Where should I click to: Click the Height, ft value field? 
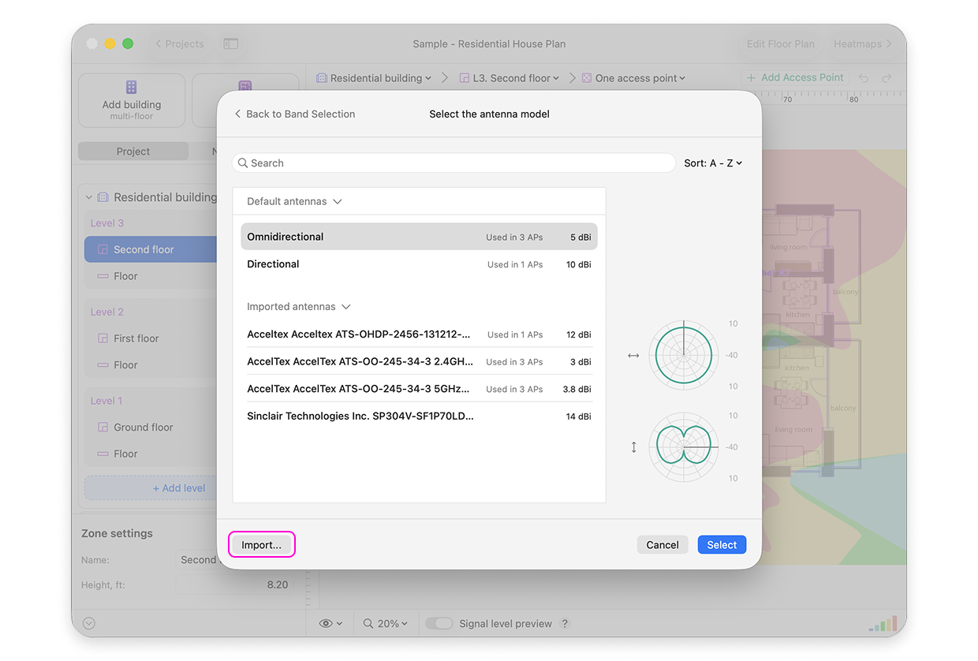click(x=234, y=585)
